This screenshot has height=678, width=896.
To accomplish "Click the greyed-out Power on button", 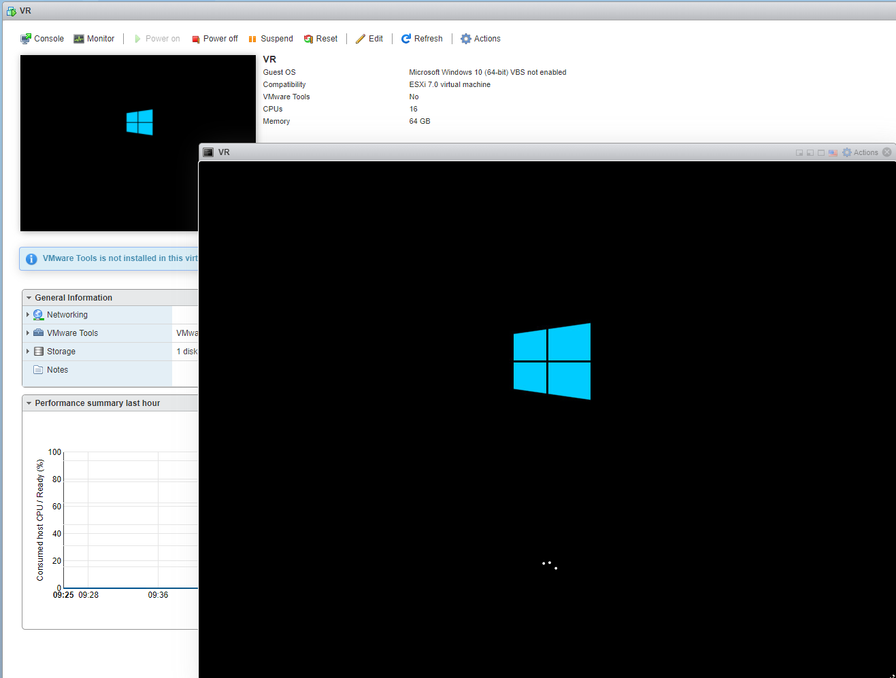I will [156, 39].
